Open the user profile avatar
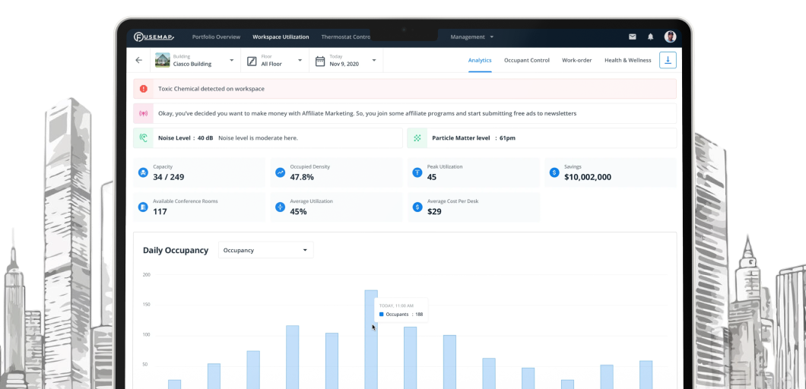Image resolution: width=806 pixels, height=389 pixels. (670, 36)
